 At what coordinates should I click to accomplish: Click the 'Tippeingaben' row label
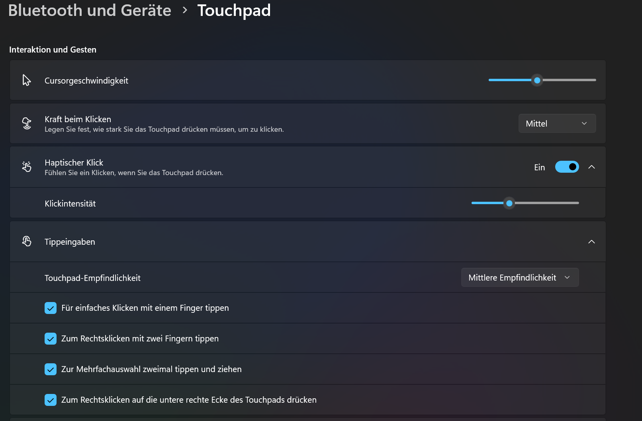click(x=70, y=242)
